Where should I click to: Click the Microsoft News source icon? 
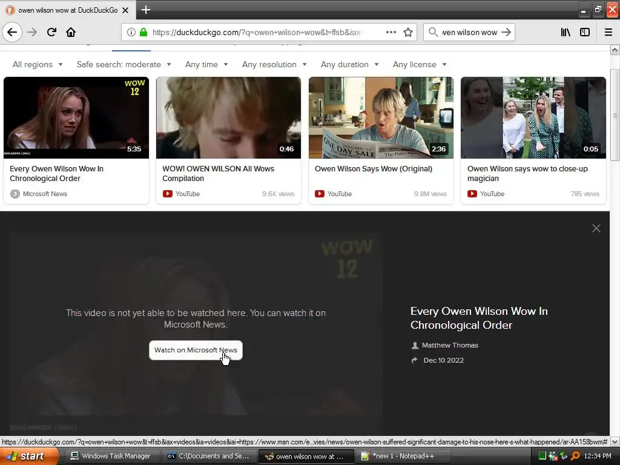point(15,194)
